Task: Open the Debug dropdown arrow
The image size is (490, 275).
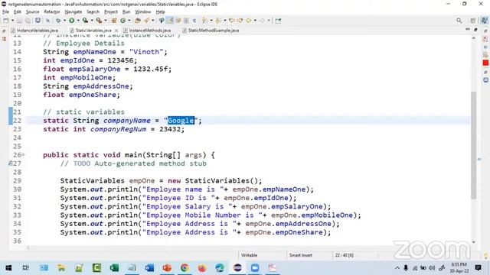Action: 64,21
